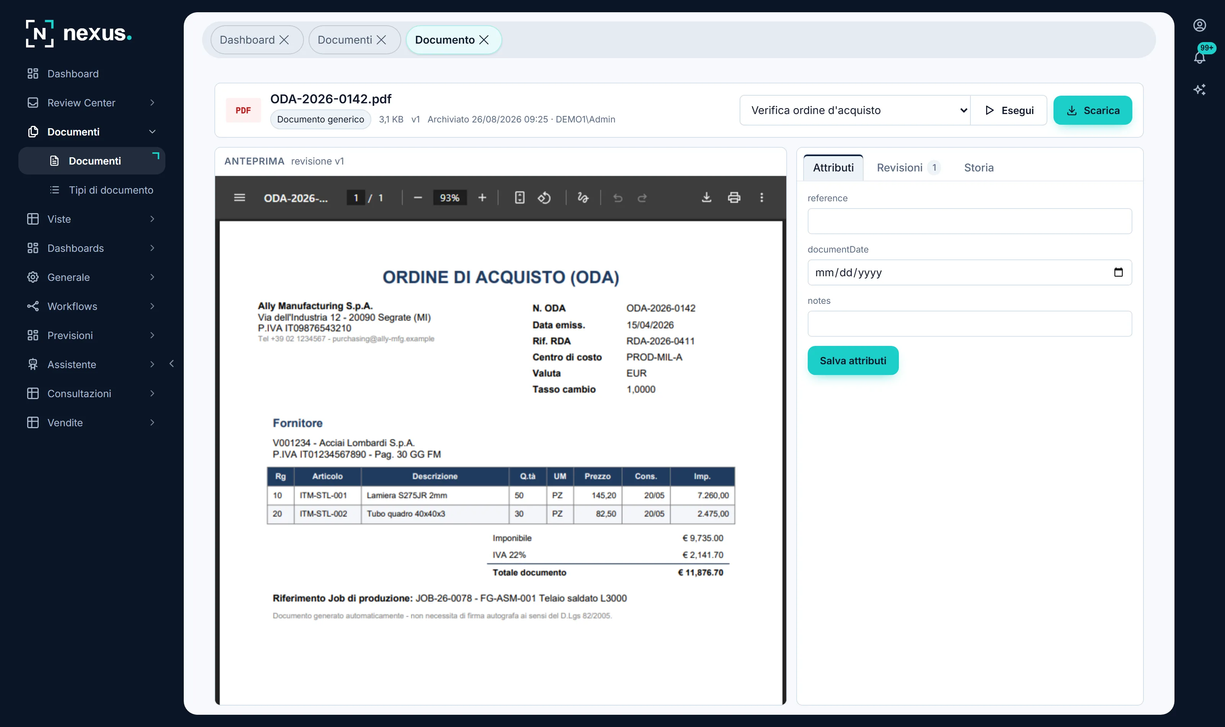
Task: Switch to the Revisioni tab
Action: point(908,168)
